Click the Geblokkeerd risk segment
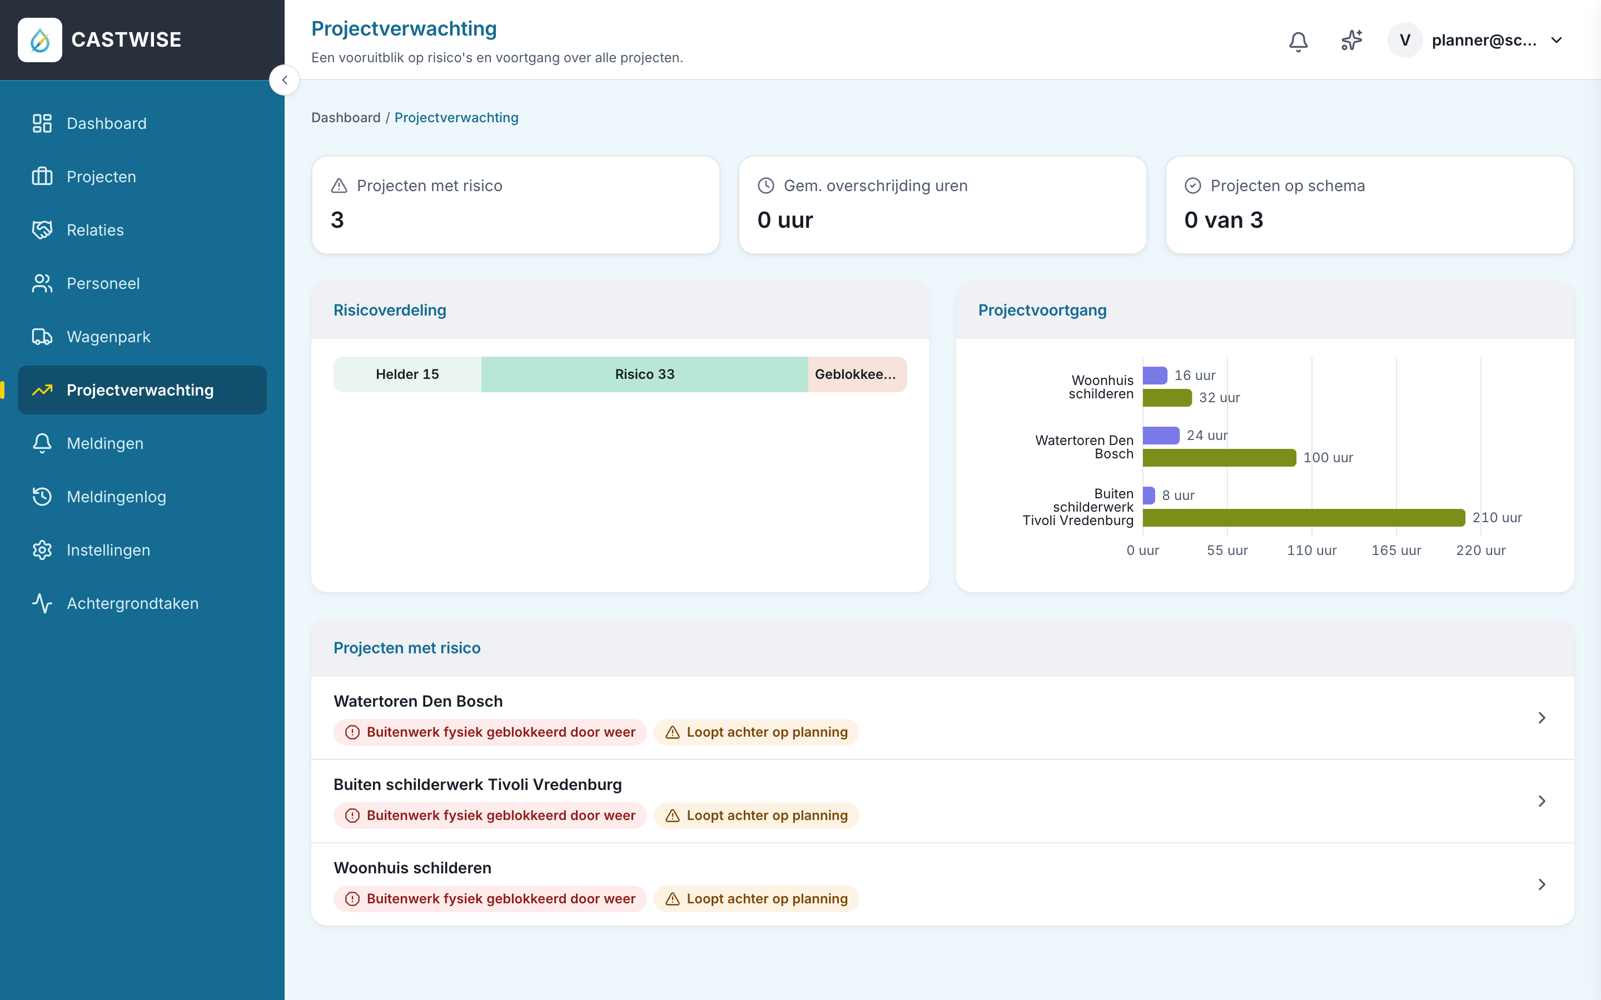1601x1000 pixels. [857, 374]
